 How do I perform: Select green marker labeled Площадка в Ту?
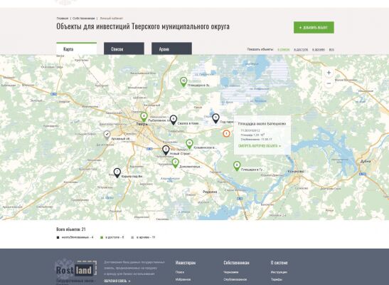pyautogui.click(x=237, y=166)
